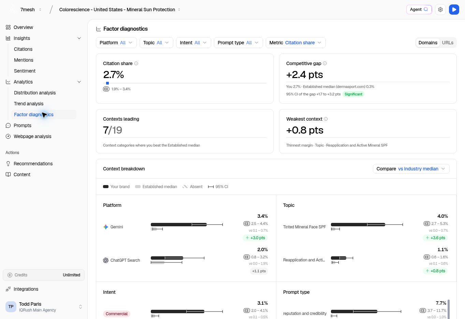This screenshot has width=465, height=319.
Task: Click the Insights bar chart icon
Action: (x=8, y=38)
